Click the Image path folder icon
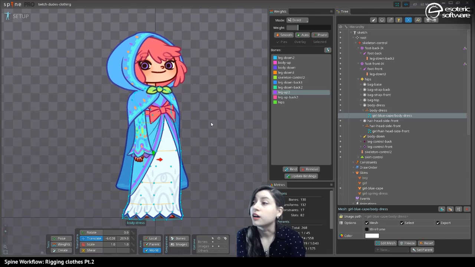Screen dimensions: 475x267 pyautogui.click(x=341, y=217)
